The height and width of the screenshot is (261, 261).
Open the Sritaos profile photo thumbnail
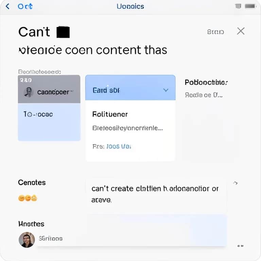pyautogui.click(x=27, y=240)
